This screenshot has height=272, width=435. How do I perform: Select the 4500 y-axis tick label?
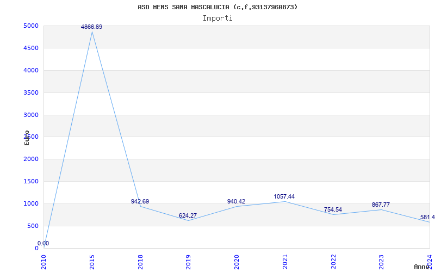pos(31,48)
